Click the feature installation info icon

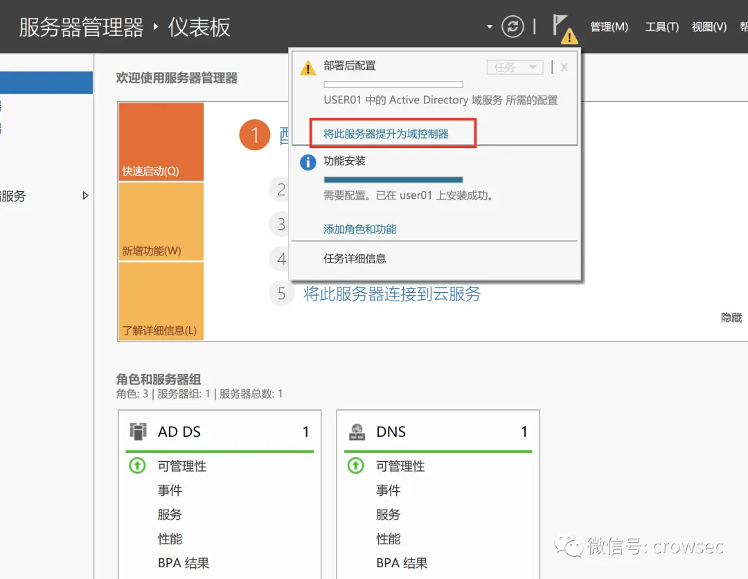point(308,162)
